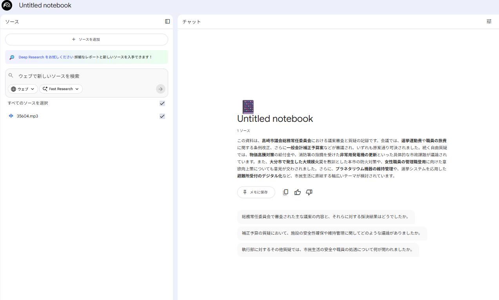The height and width of the screenshot is (300, 499).
Task: Select the 補正予算の質疑 suggested question
Action: [x=331, y=233]
